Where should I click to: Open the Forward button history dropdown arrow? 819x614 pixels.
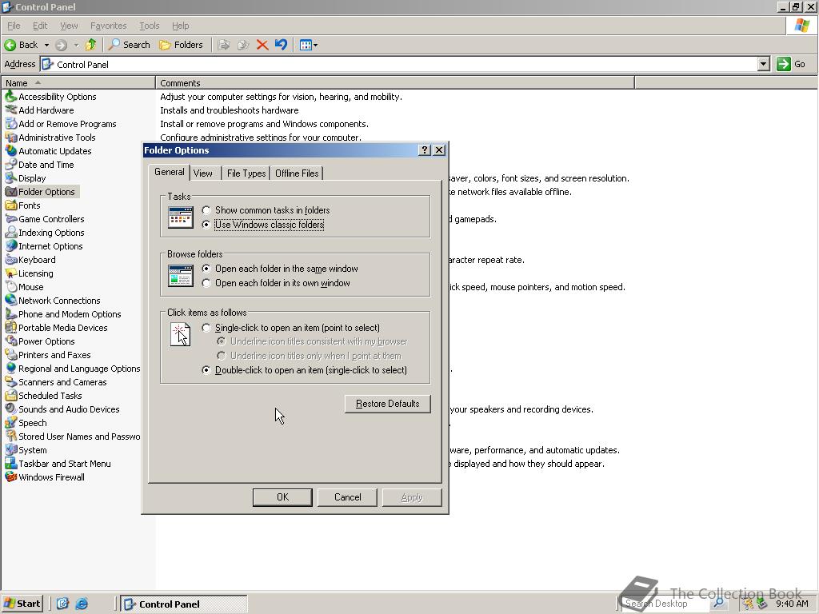tap(76, 45)
